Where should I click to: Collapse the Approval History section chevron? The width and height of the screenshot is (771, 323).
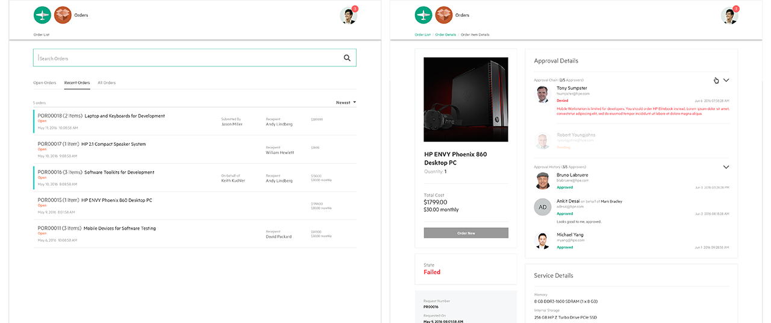pyautogui.click(x=726, y=167)
